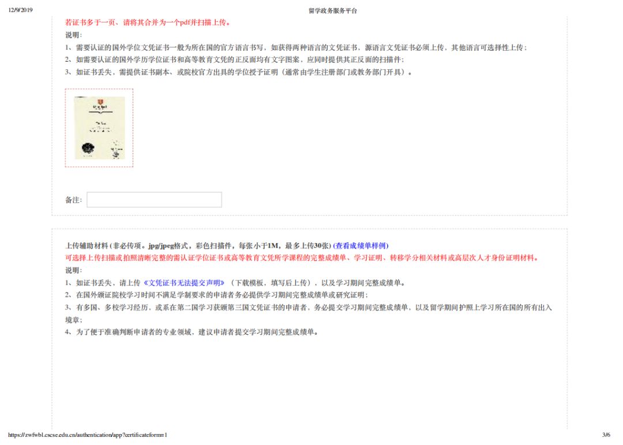
Task: Select note 3 如证书丢失，需提供证书副本 line
Action: 238,72
